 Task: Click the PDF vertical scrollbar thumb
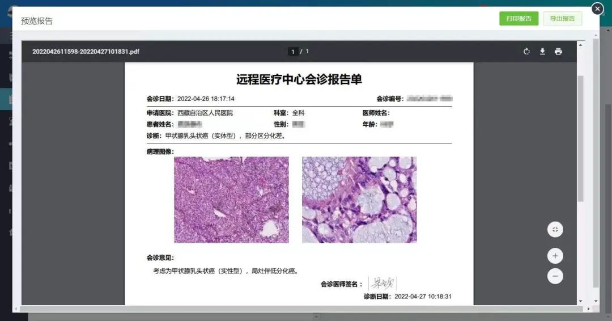pyautogui.click(x=580, y=136)
